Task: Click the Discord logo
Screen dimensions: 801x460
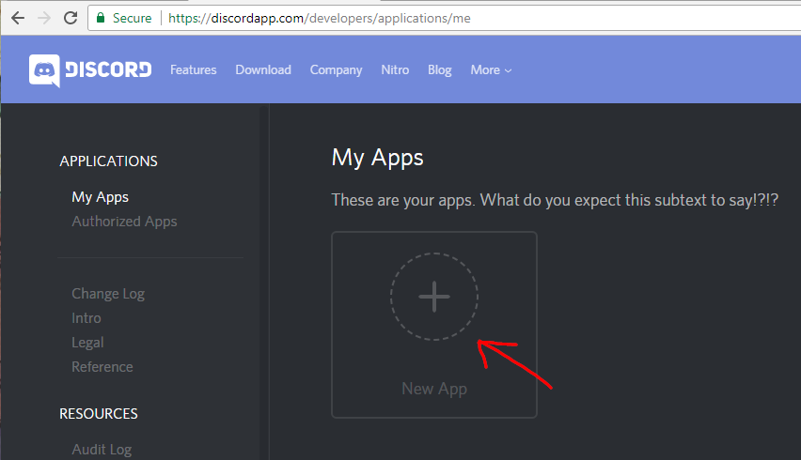Action: [x=90, y=70]
